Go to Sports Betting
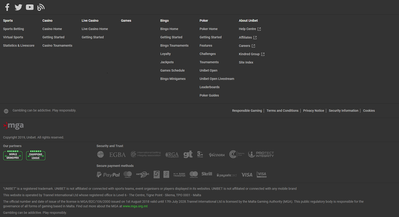Image resolution: width=399 pixels, height=217 pixels. [14, 29]
